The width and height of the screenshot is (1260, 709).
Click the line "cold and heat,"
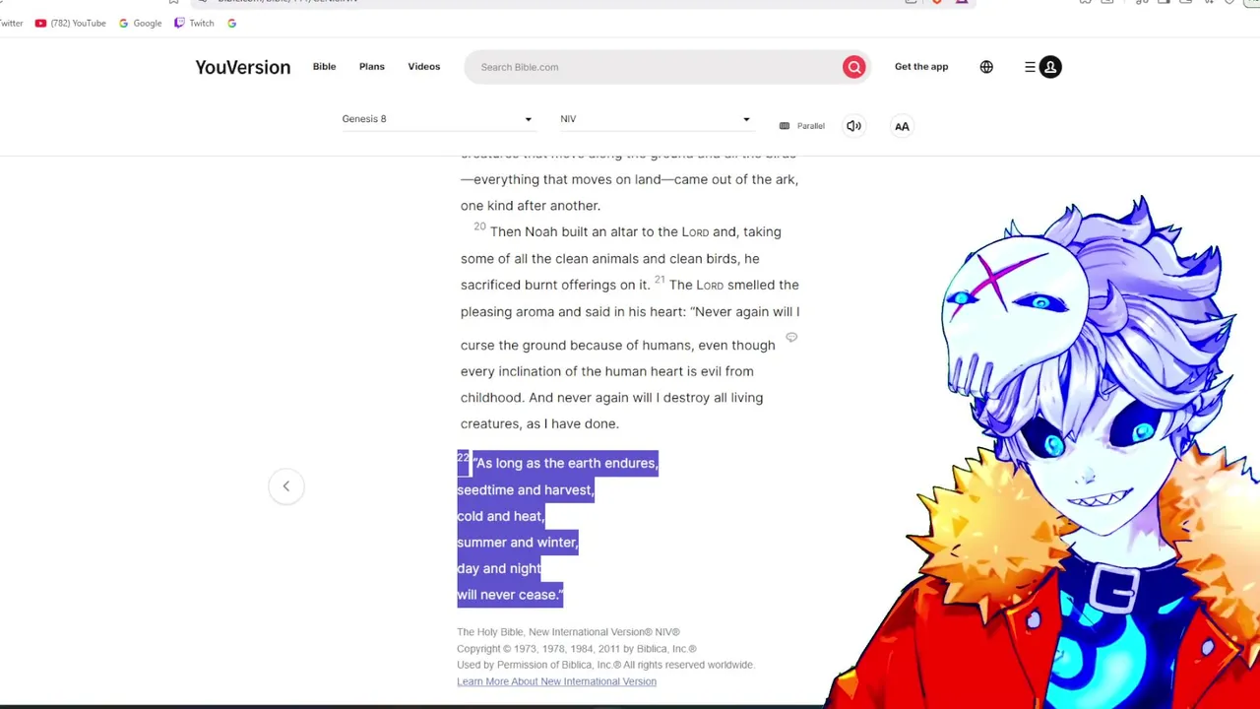[500, 516]
